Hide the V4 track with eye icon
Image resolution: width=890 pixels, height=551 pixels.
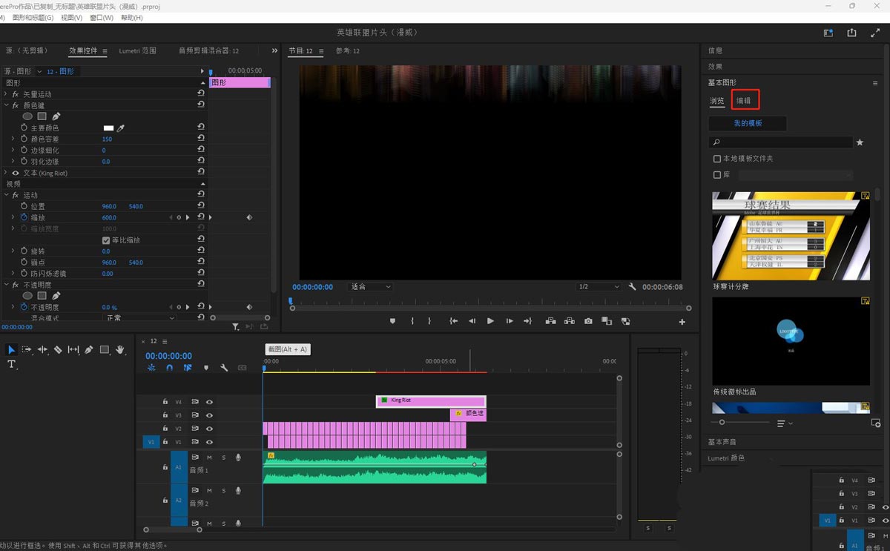click(209, 402)
